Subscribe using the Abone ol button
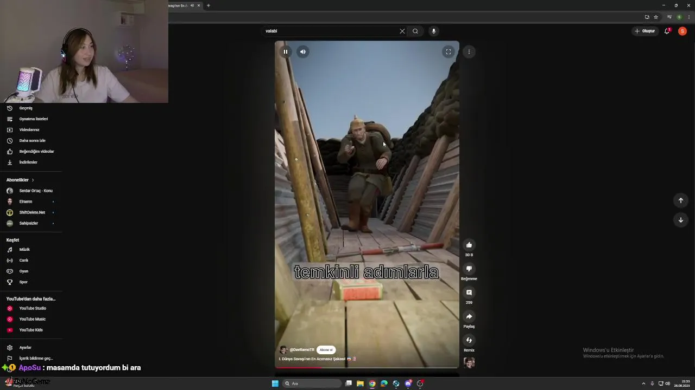Image resolution: width=695 pixels, height=390 pixels. point(326,350)
